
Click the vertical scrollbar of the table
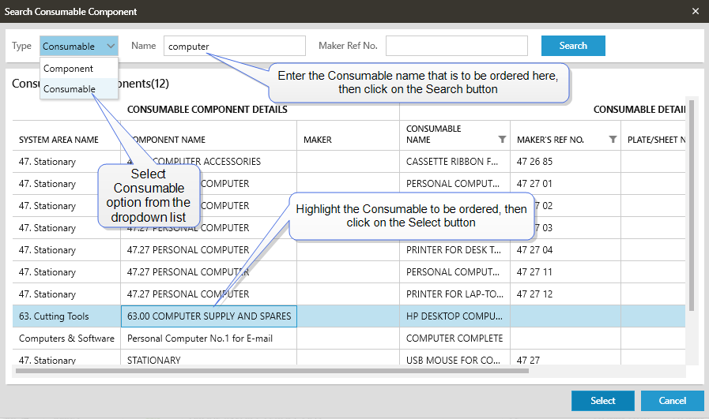coord(691,205)
